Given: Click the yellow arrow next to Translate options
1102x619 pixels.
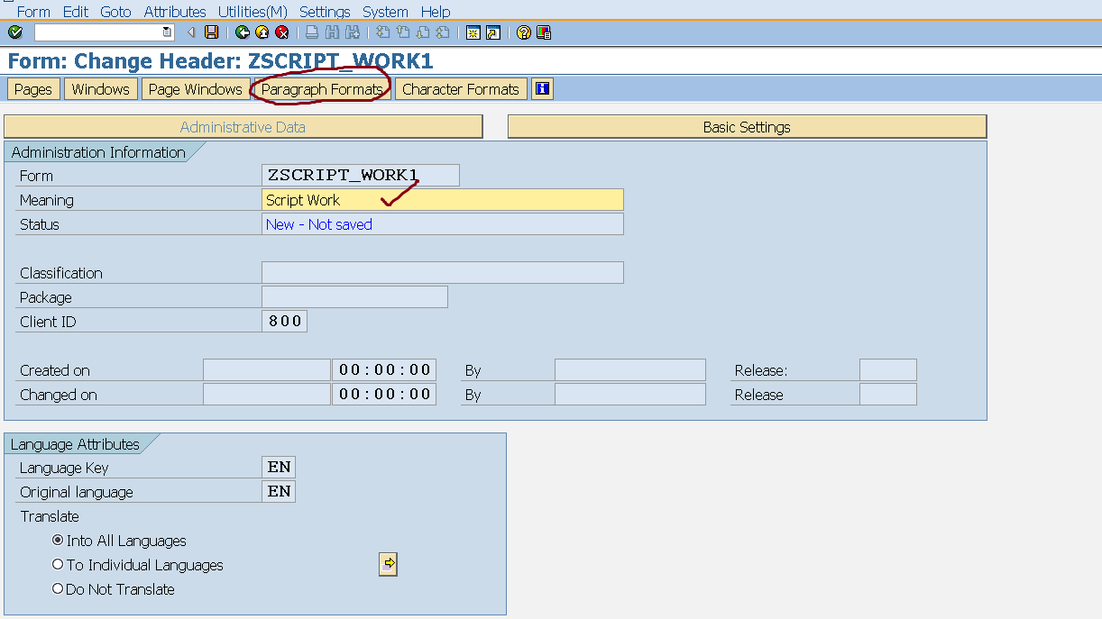Looking at the screenshot, I should point(387,564).
